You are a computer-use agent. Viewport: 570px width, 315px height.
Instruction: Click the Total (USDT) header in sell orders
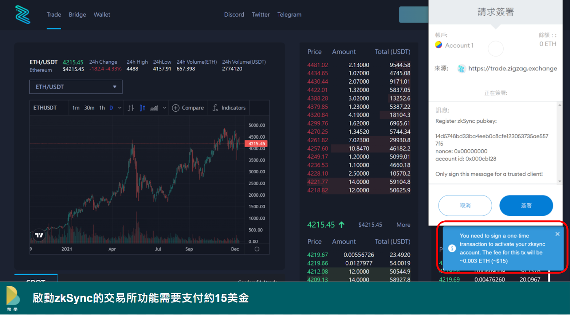coord(393,52)
